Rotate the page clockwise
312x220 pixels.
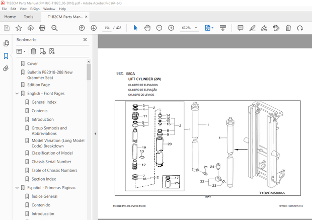[300, 28]
